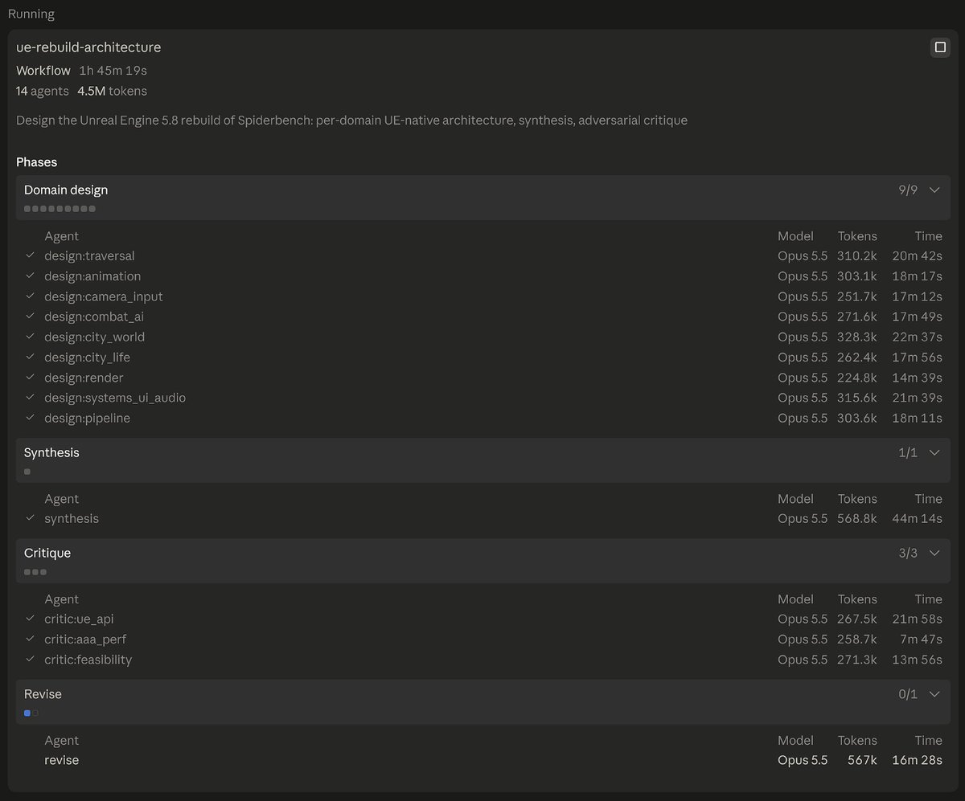
Task: Collapse the Synthesis phase chevron
Action: pyautogui.click(x=934, y=453)
